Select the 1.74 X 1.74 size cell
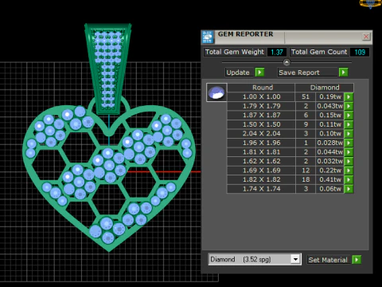 tap(261, 189)
